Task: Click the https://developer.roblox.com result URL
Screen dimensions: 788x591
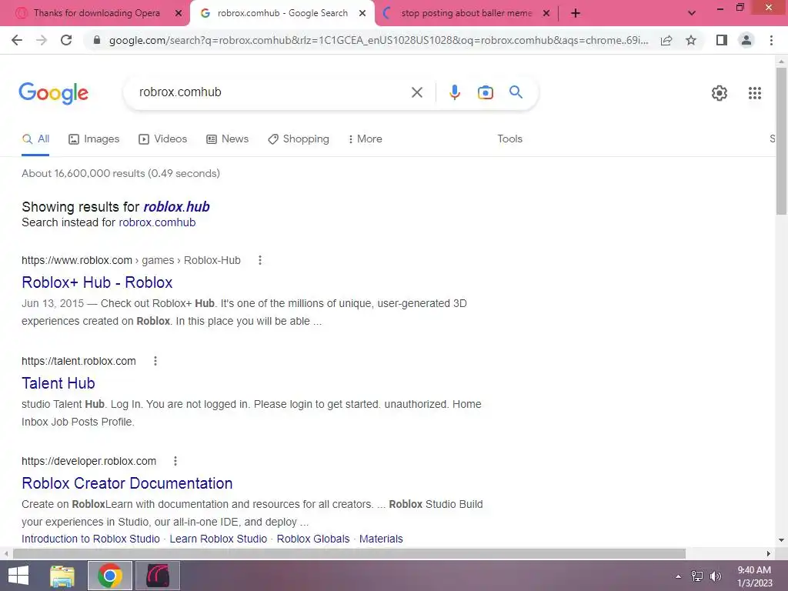Action: [89, 461]
